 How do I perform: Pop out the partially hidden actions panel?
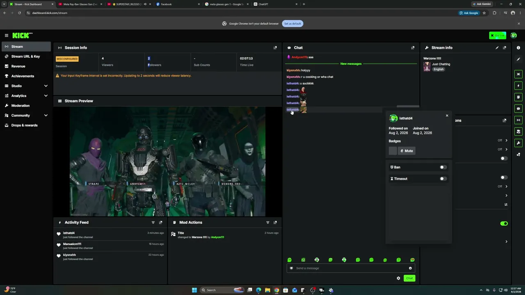tap(504, 120)
